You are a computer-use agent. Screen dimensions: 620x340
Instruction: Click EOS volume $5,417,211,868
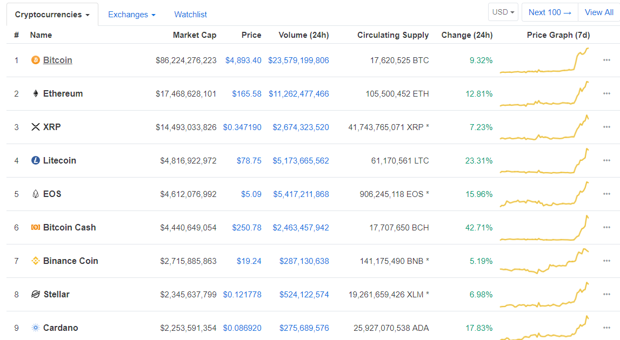(x=301, y=194)
